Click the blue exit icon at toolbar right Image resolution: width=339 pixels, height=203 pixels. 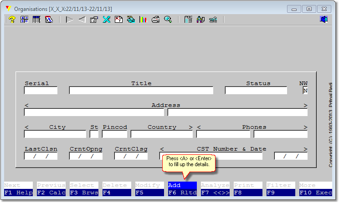(324, 20)
